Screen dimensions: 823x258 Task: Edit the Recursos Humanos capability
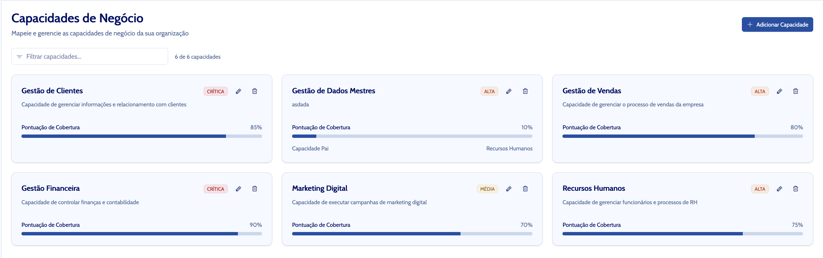point(779,189)
